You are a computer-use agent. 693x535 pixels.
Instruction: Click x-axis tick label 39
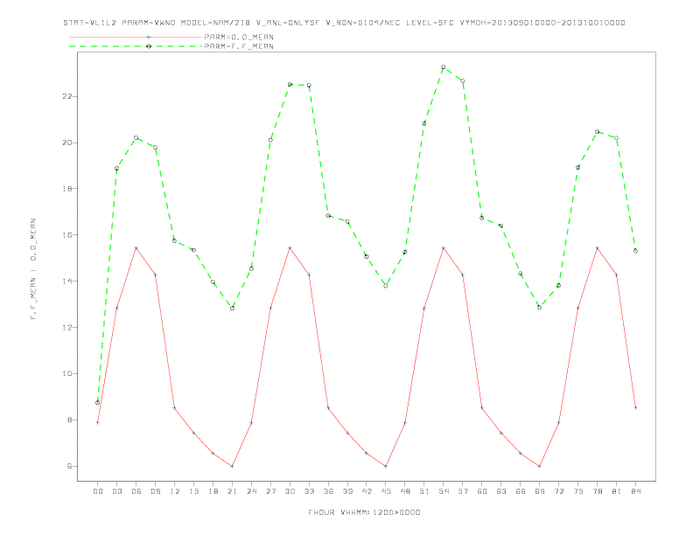point(347,491)
